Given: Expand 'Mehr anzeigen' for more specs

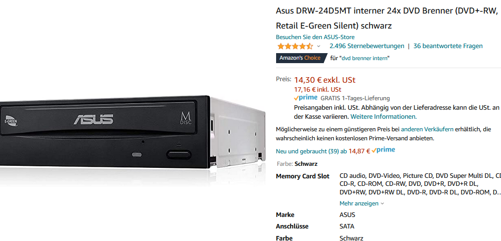Looking at the screenshot, I should click(361, 203).
